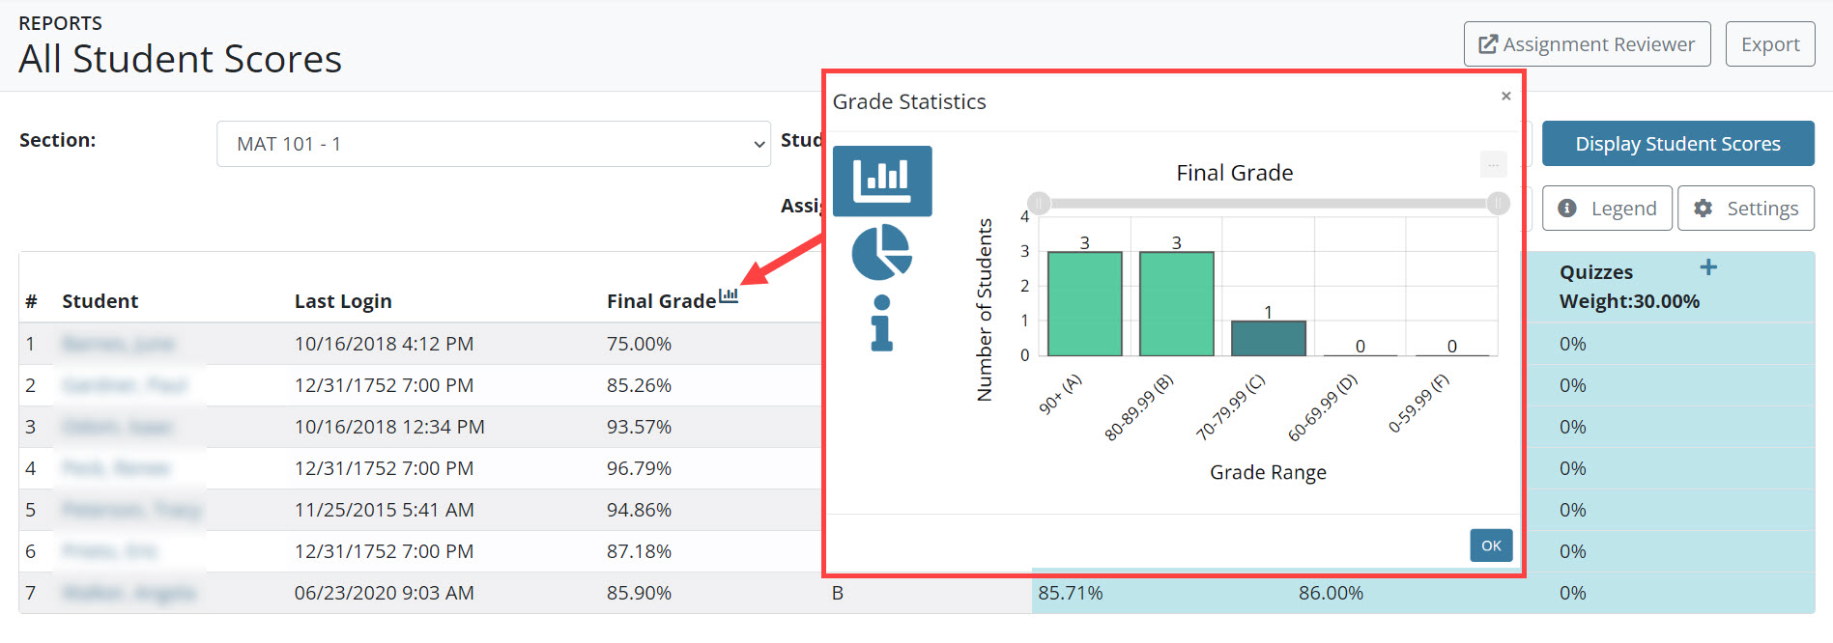Click the 70-79.99 (C) bar

click(x=1268, y=338)
